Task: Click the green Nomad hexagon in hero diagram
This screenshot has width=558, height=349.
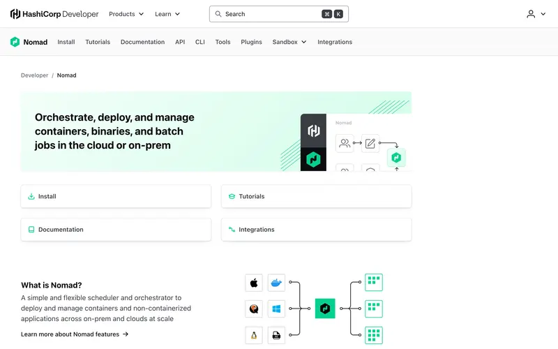Action: pyautogui.click(x=396, y=158)
